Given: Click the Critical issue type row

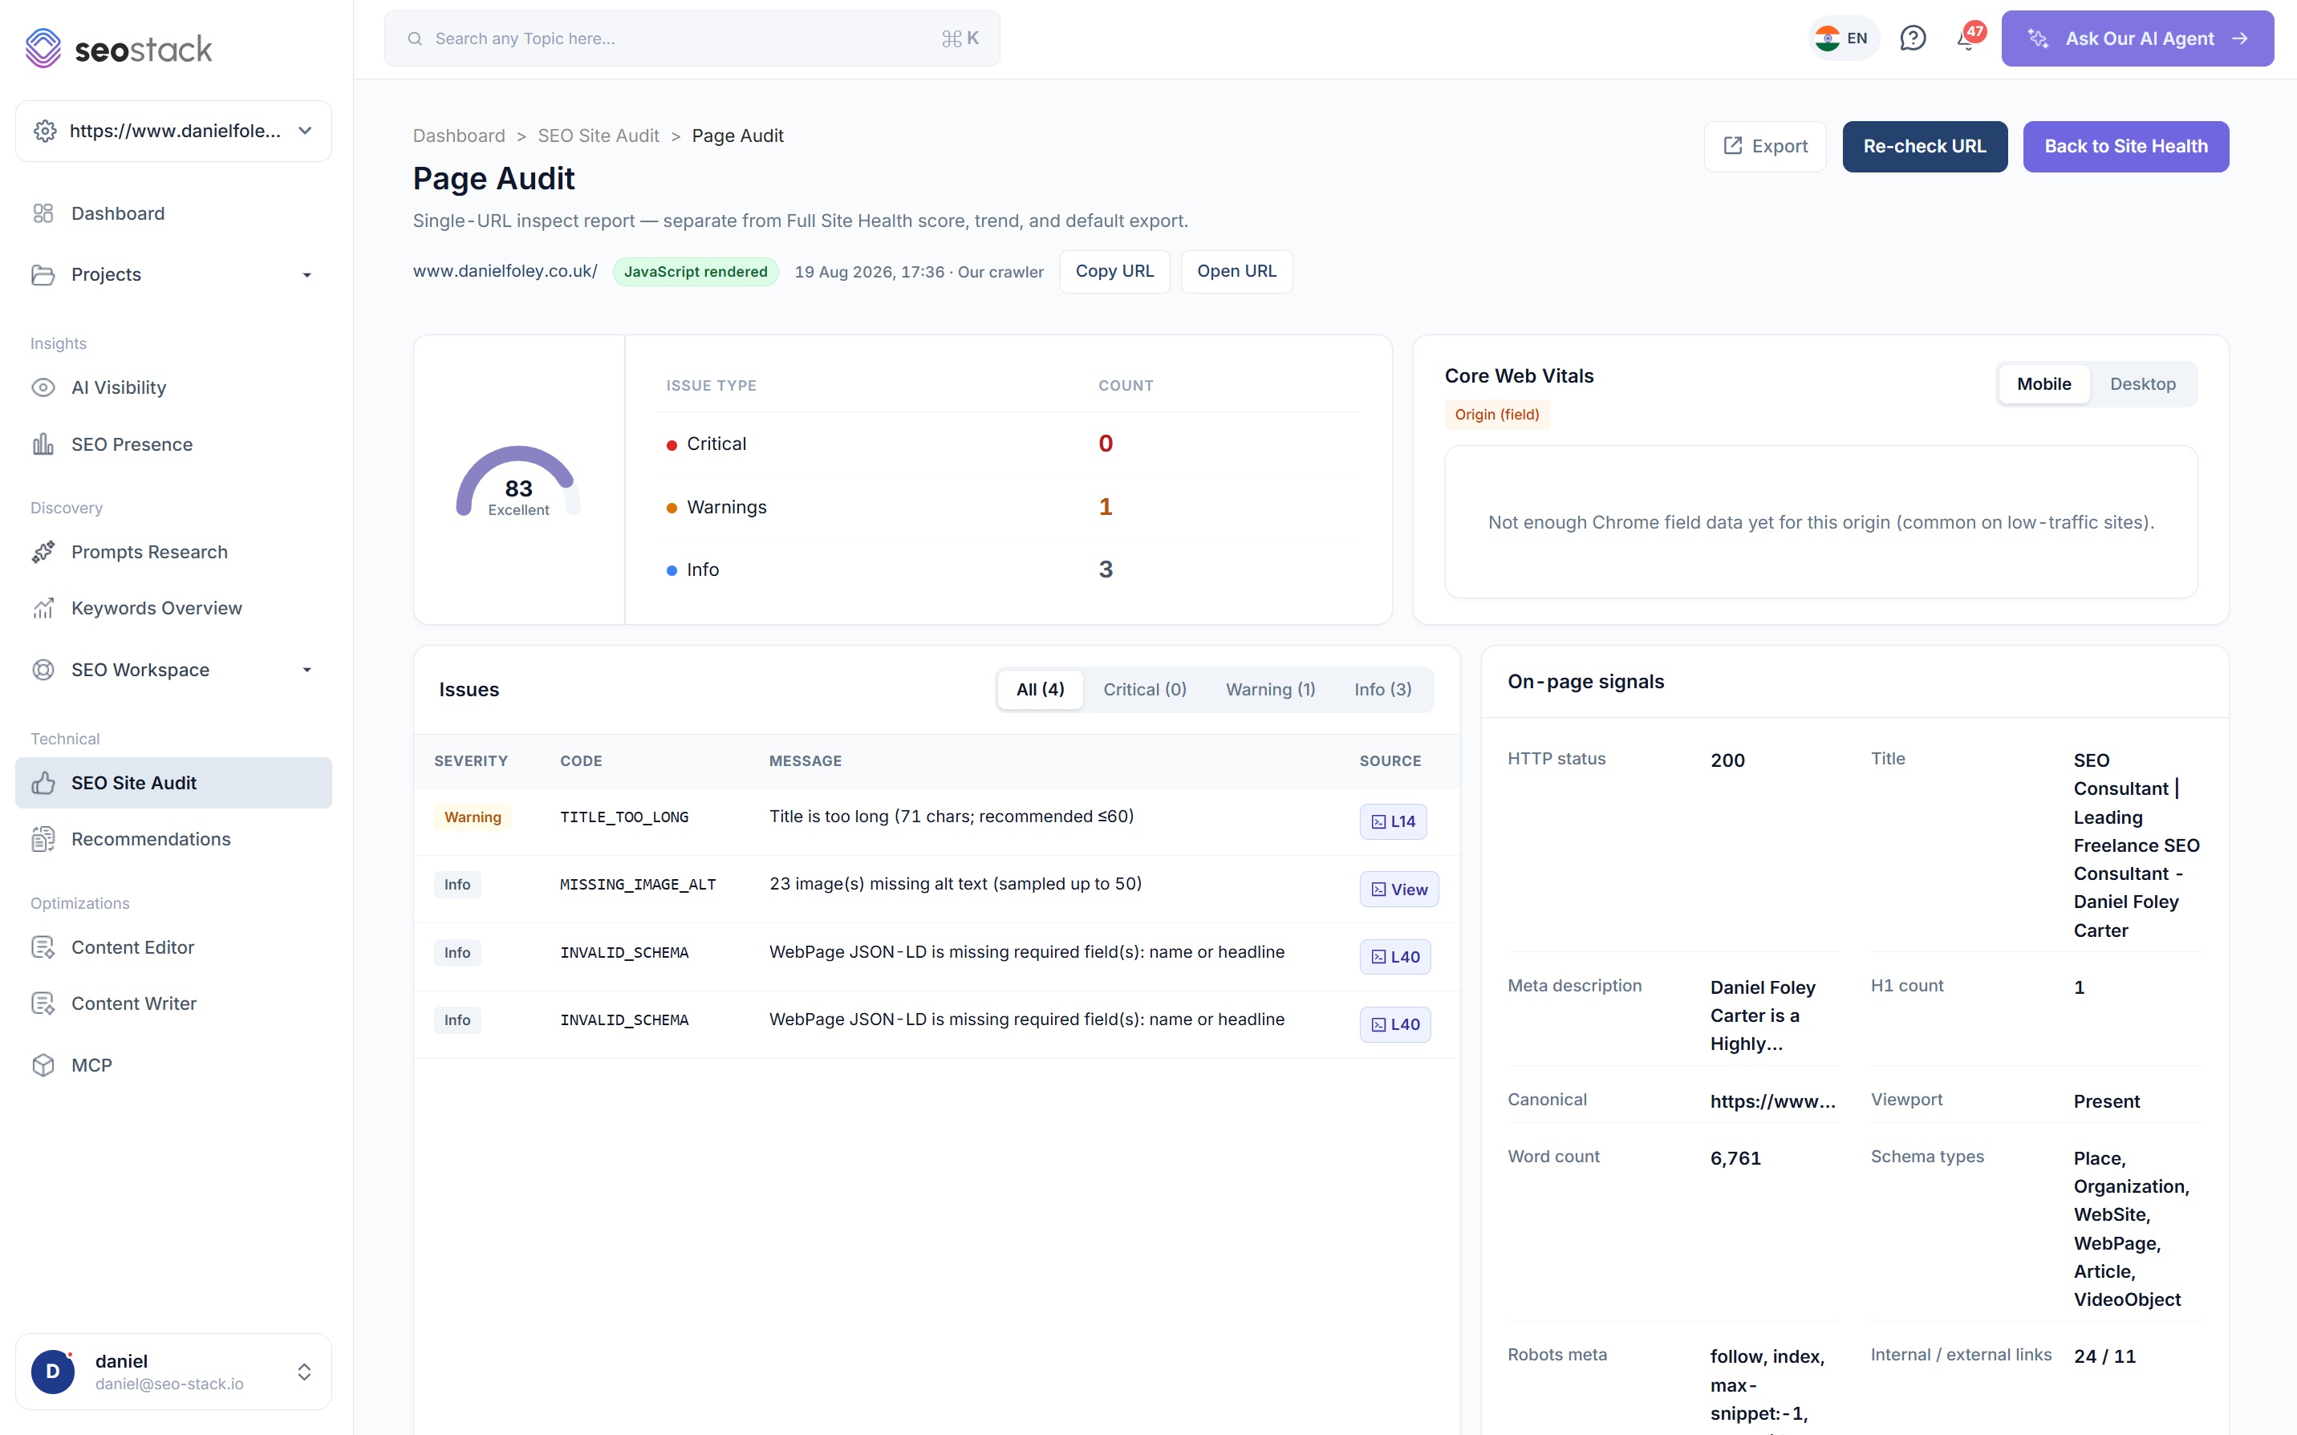Looking at the screenshot, I should 1008,444.
